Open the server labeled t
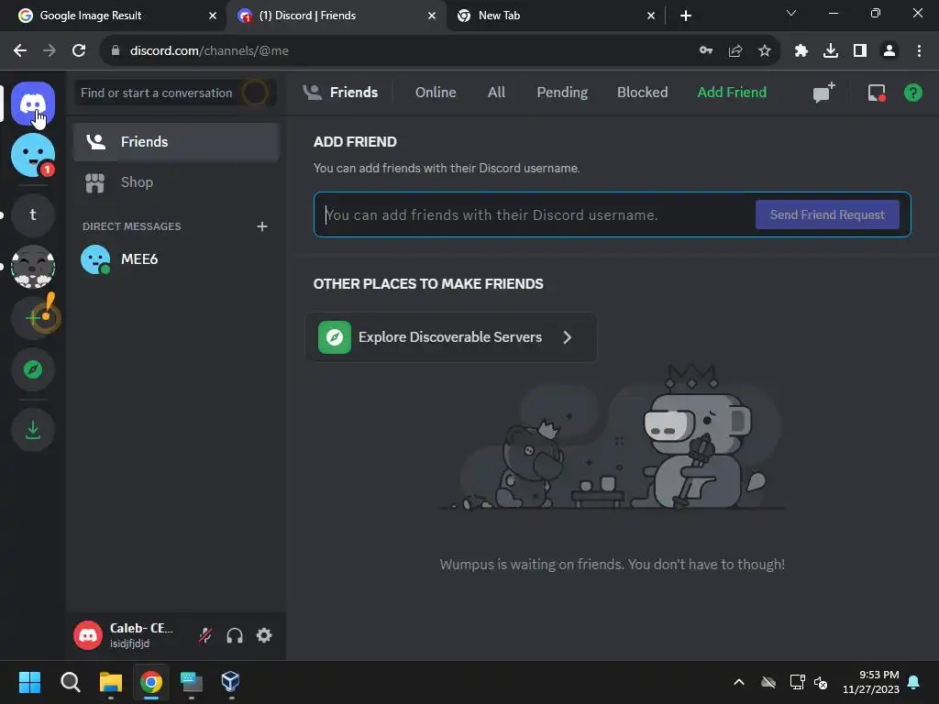Screen dimensions: 939x704 click(x=32, y=214)
